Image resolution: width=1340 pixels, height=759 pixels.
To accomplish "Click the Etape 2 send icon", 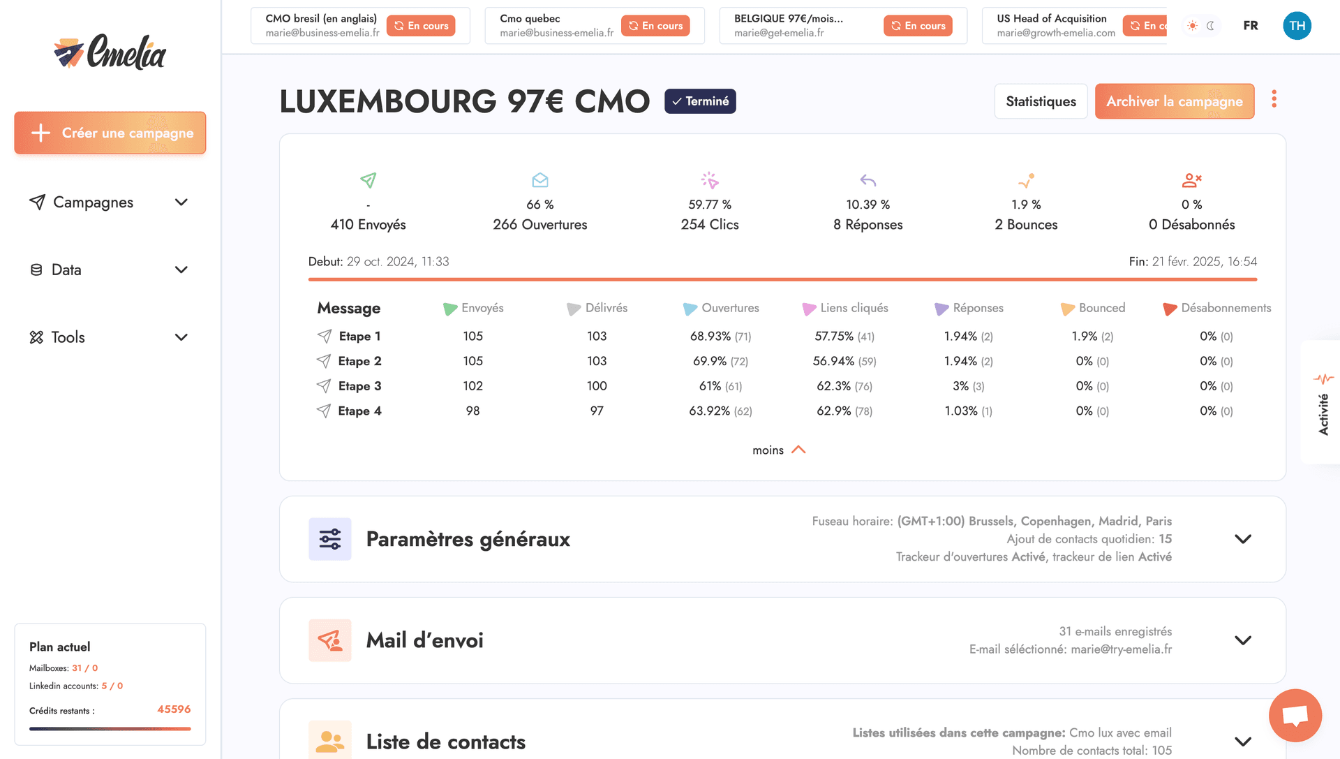I will click(324, 361).
